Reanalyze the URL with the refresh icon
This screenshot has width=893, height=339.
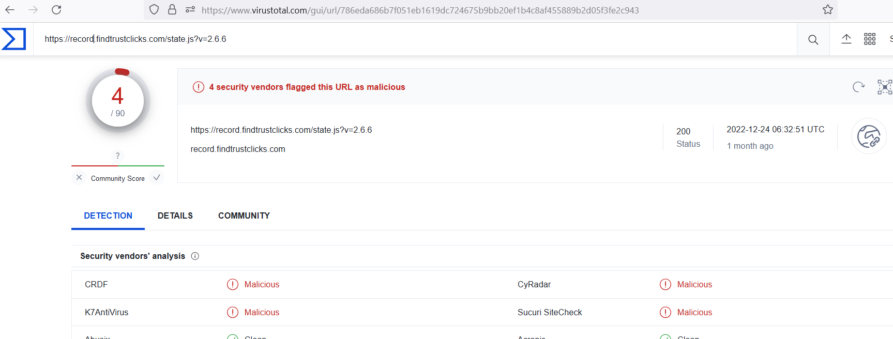coord(858,87)
